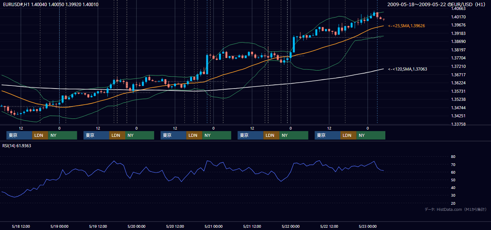The width and height of the screenshot is (491, 230).
Task: Pick the NY session block for 5/20
Action: point(217,135)
